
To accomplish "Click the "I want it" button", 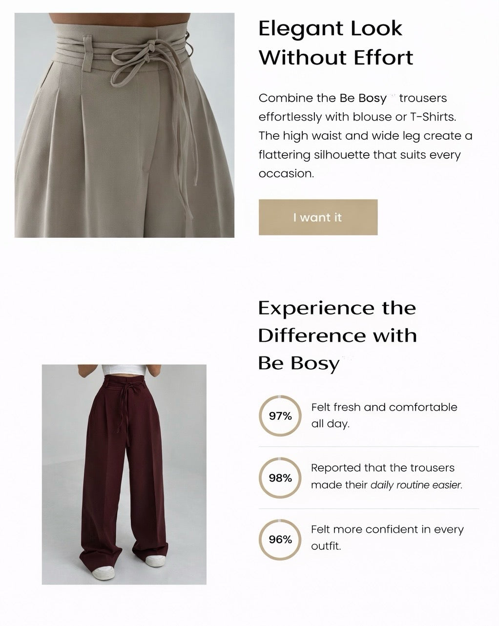I will [x=318, y=217].
